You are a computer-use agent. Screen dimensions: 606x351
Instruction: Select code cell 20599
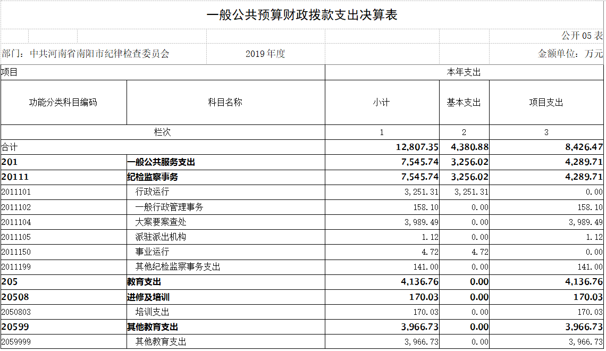(x=64, y=327)
